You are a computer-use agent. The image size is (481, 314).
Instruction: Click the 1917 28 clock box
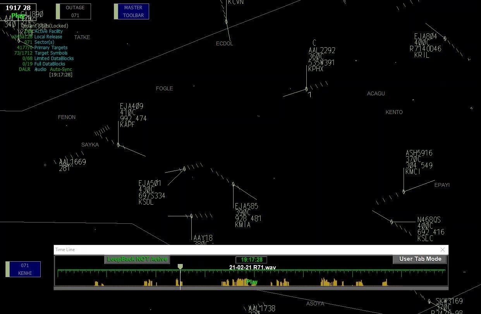tap(18, 8)
